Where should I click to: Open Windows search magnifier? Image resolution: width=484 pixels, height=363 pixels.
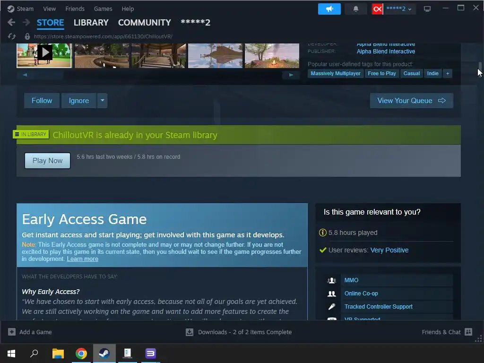(x=34, y=354)
